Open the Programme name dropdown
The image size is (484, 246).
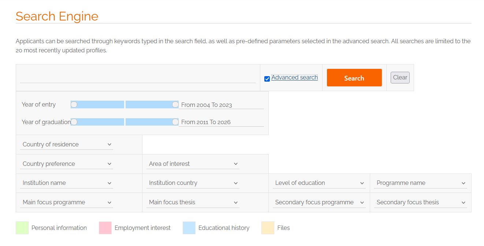420,183
